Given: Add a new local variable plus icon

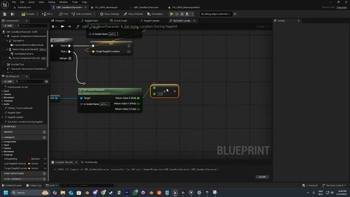Looking at the screenshot, I should [x=44, y=179].
